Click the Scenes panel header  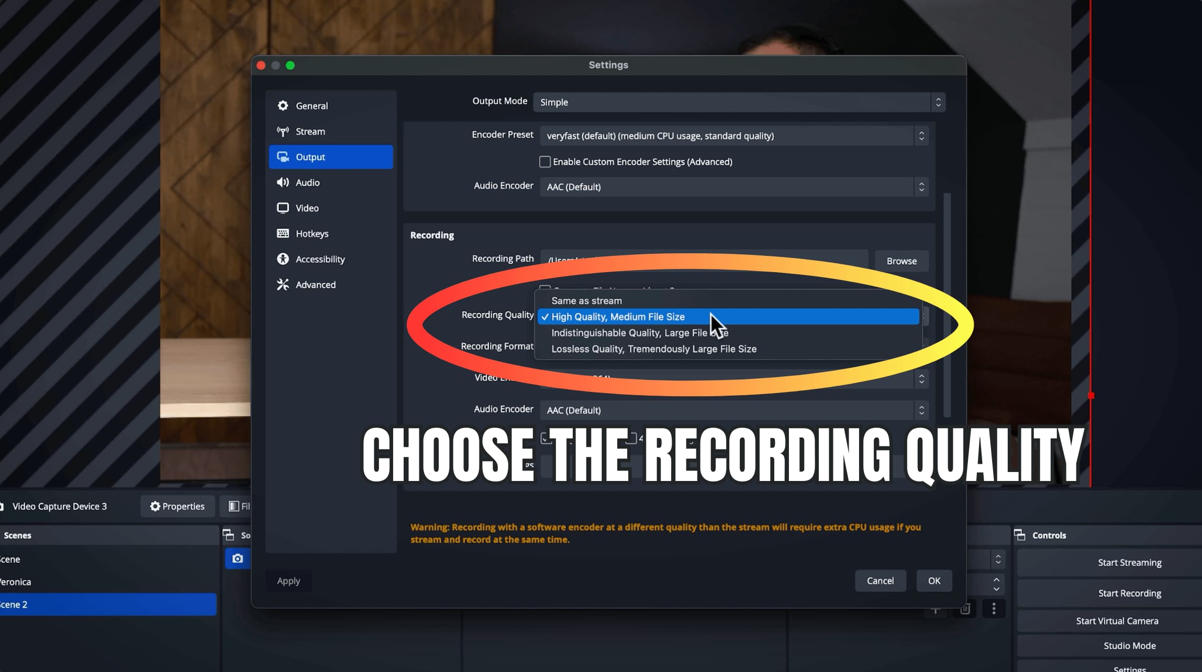[109, 535]
